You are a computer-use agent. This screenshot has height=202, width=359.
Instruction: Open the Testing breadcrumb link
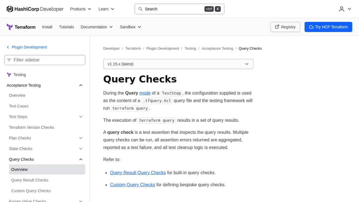(x=190, y=48)
